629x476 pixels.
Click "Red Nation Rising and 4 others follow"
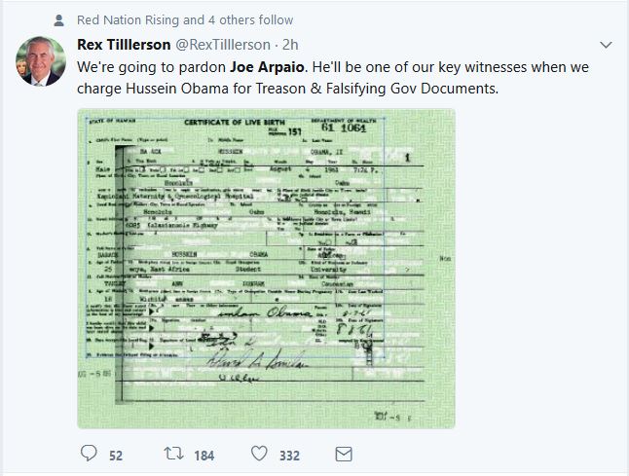click(x=185, y=20)
